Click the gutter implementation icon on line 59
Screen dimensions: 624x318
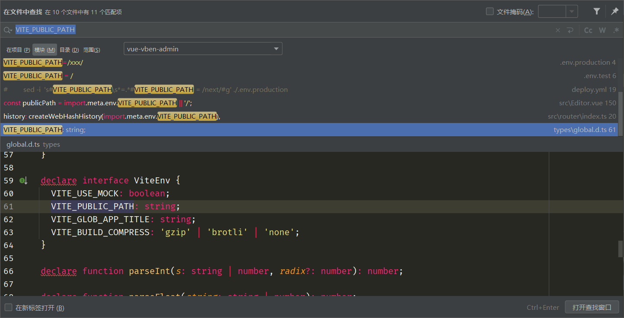click(23, 181)
